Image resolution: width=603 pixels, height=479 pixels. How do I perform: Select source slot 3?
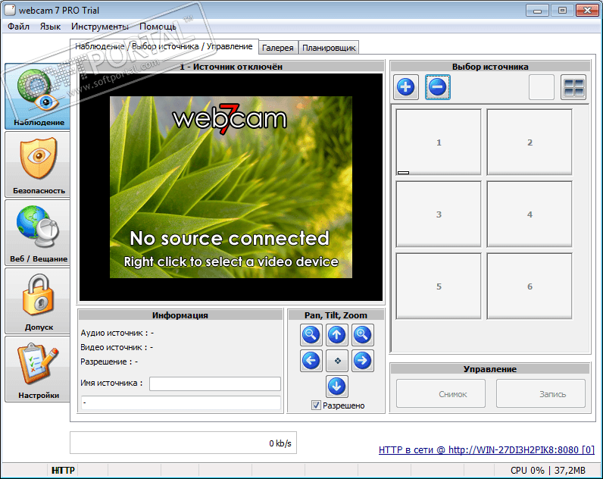(x=439, y=214)
